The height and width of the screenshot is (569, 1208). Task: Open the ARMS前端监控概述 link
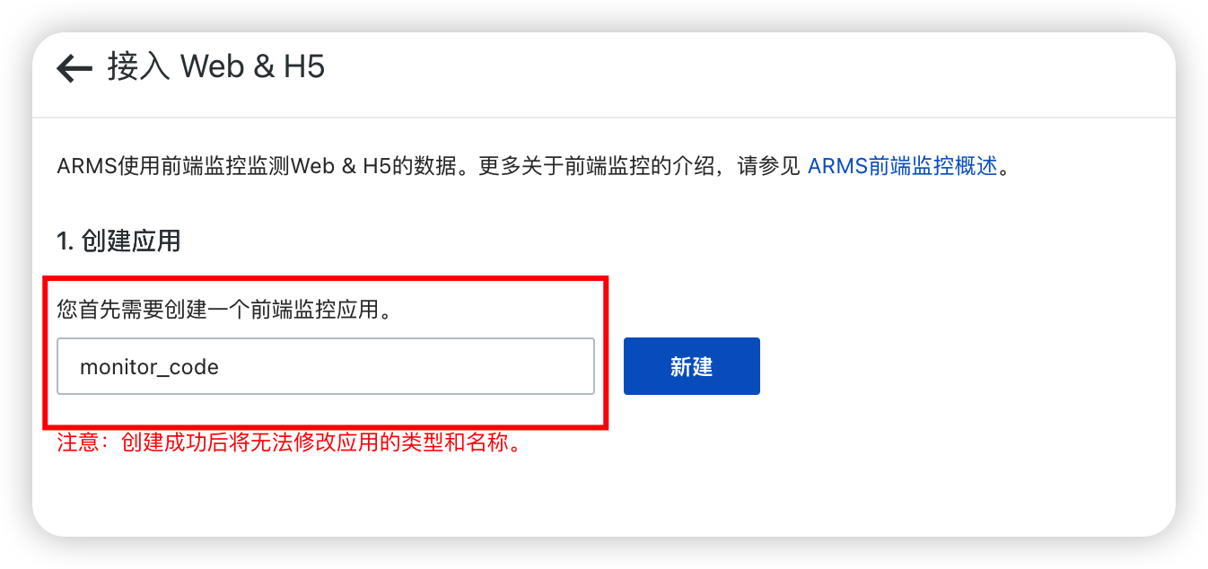coord(902,166)
